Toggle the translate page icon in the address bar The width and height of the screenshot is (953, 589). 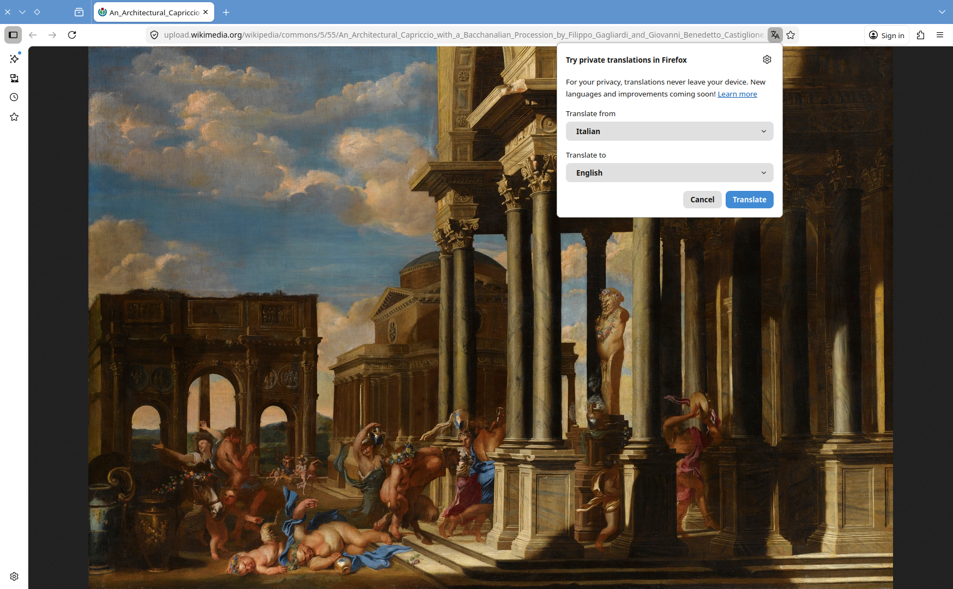pyautogui.click(x=775, y=35)
